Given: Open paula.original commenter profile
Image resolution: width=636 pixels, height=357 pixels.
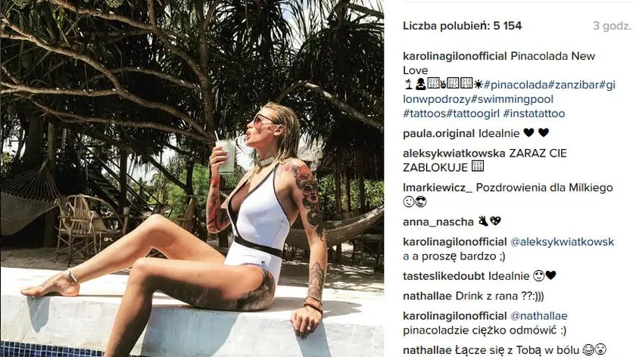Looking at the screenshot, I should tap(438, 134).
